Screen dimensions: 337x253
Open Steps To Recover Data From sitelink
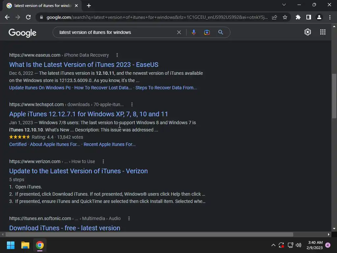tap(166, 88)
